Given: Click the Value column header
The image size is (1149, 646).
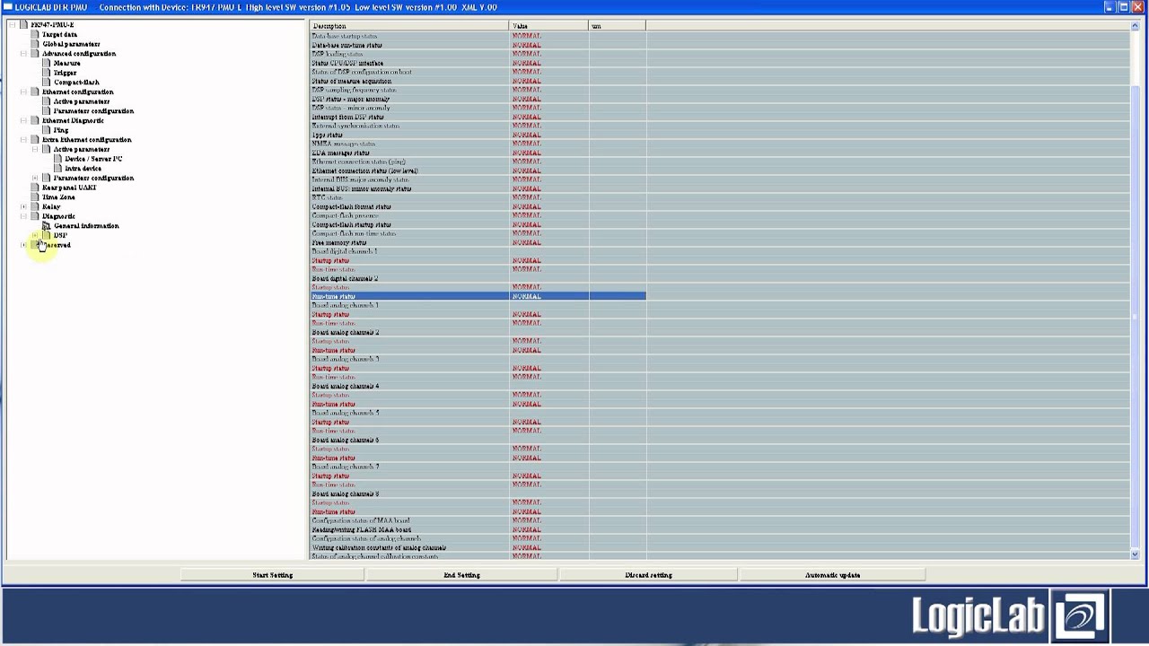Looking at the screenshot, I should coord(549,26).
